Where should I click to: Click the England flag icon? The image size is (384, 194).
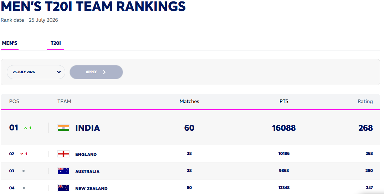(x=63, y=154)
